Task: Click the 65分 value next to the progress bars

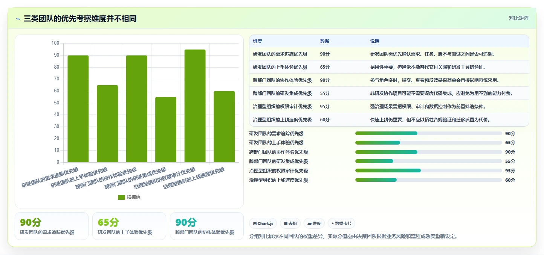Action: tap(510, 143)
